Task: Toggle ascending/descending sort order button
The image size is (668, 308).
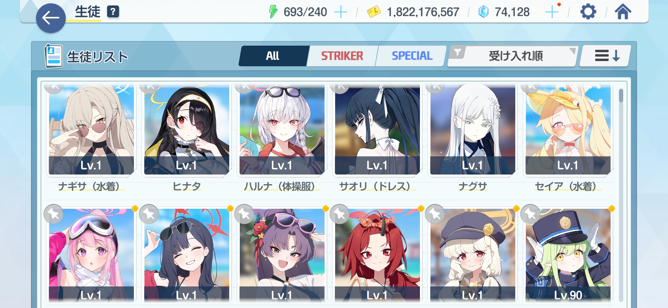Action: [x=605, y=56]
